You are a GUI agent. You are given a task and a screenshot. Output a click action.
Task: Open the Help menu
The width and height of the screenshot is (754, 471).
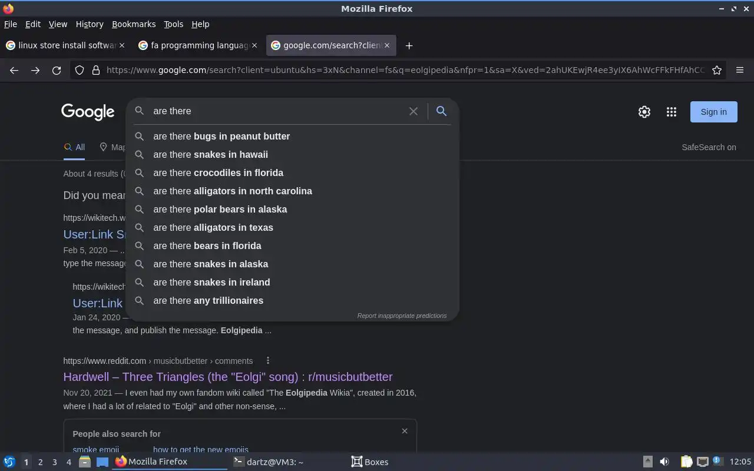(x=200, y=24)
